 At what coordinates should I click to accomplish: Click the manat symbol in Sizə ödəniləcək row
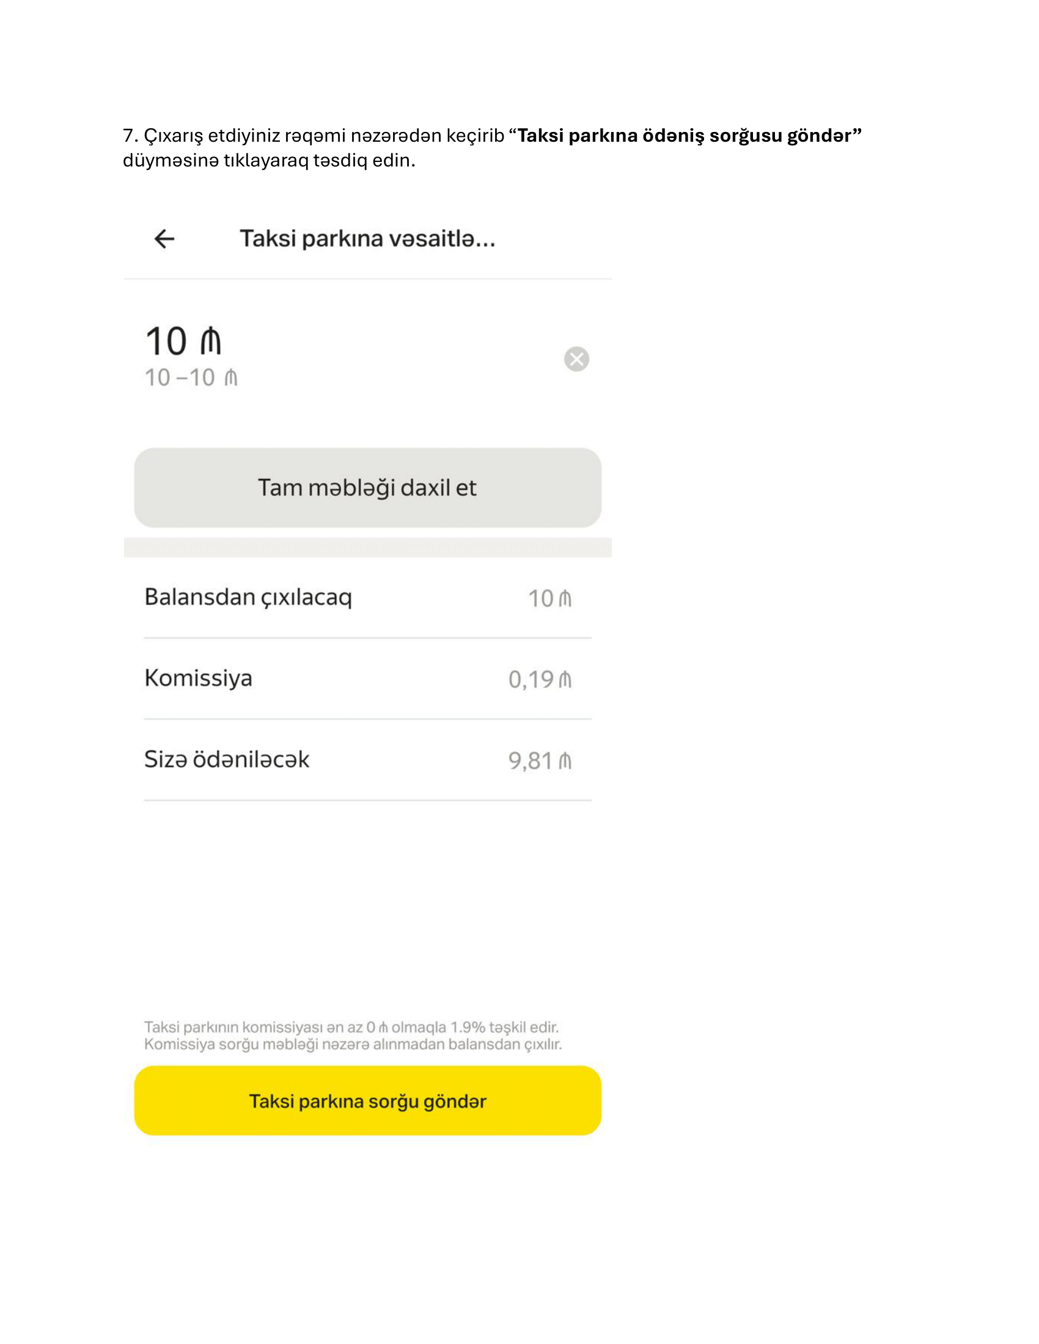pos(565,761)
